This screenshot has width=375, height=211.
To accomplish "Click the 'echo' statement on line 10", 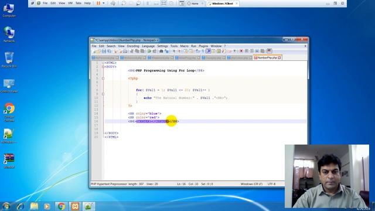I will pos(148,98).
